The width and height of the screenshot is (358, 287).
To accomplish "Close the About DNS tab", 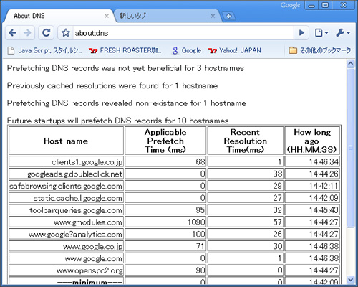I will (107, 16).
